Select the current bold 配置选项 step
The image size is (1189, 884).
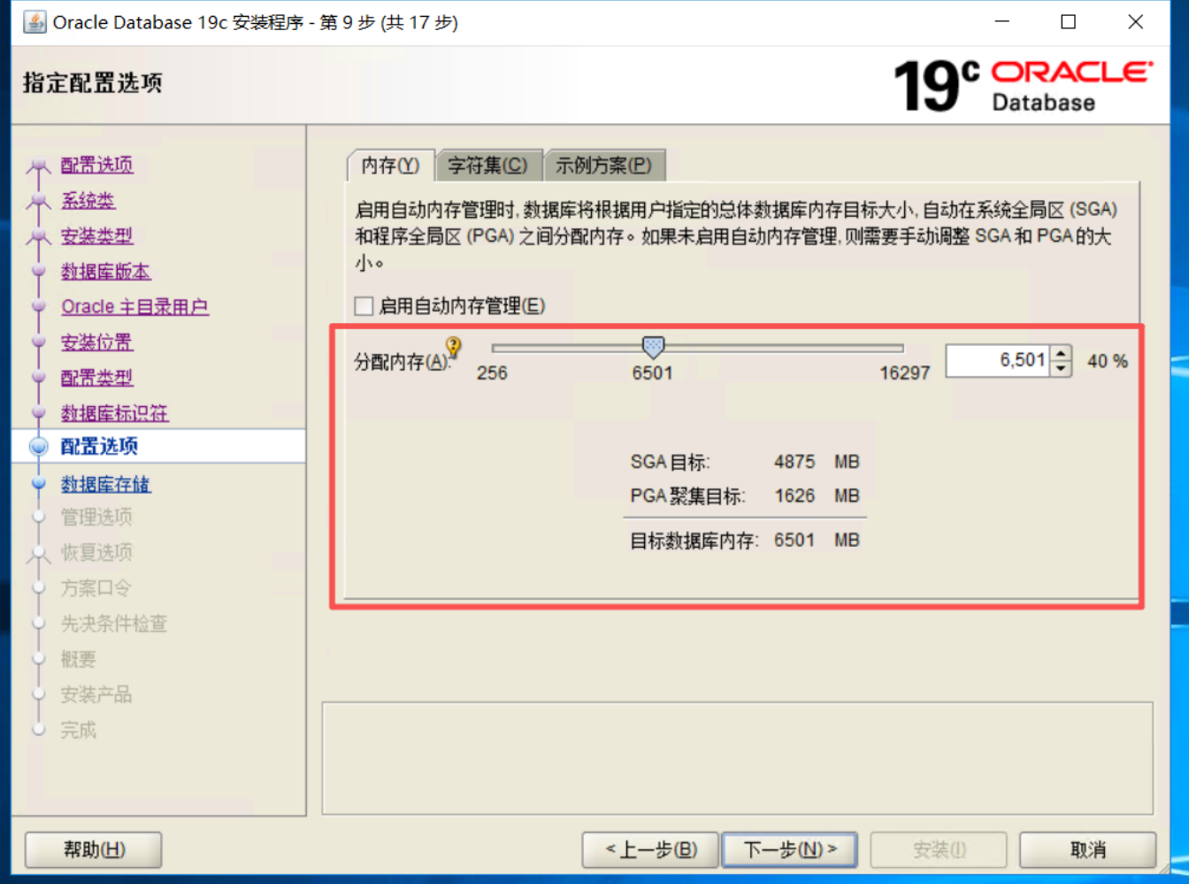coord(99,447)
